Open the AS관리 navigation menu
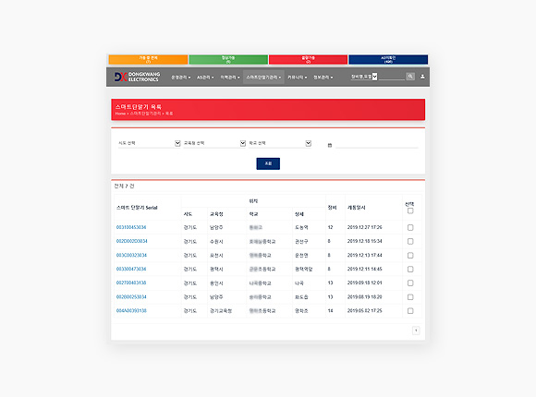The height and width of the screenshot is (397, 536). point(205,78)
